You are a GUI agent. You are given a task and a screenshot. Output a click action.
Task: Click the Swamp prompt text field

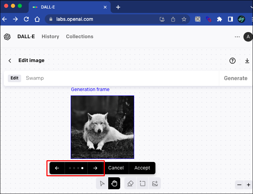tap(120, 78)
